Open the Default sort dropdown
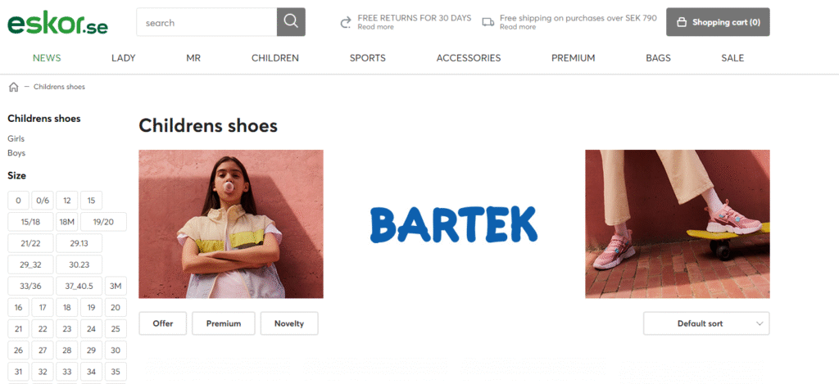The width and height of the screenshot is (839, 384). tap(706, 323)
